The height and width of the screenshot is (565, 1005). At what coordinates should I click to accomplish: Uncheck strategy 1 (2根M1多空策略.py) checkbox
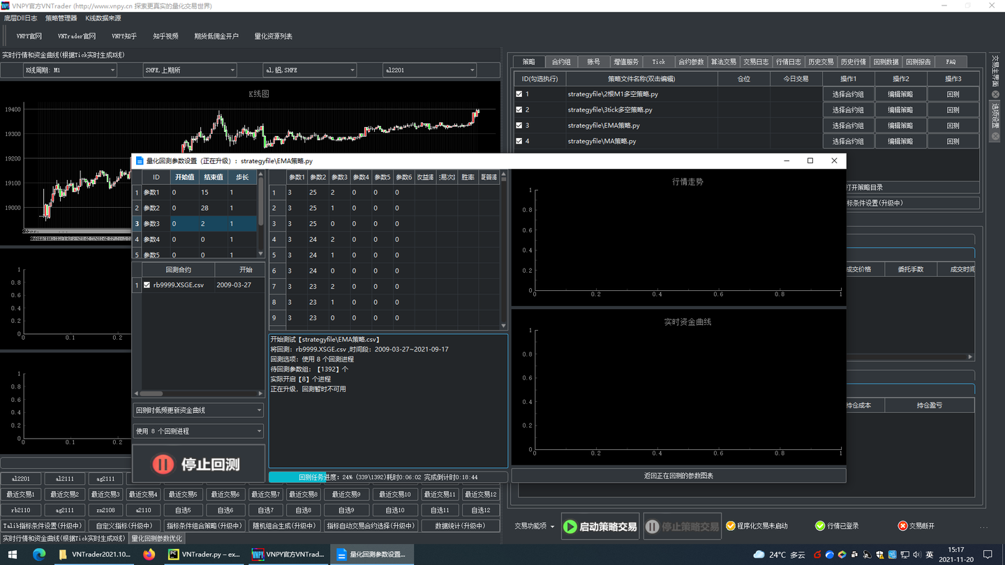pyautogui.click(x=519, y=94)
